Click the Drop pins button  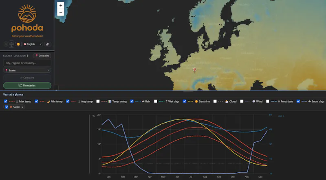tap(42, 56)
